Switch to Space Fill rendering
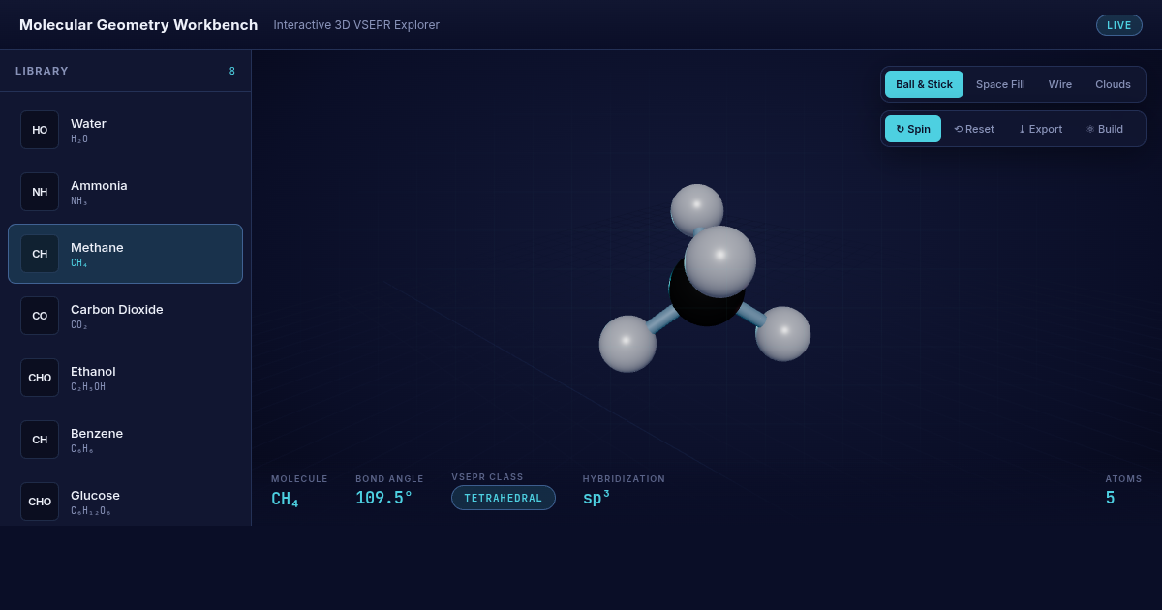The width and height of the screenshot is (1162, 610). (x=1000, y=84)
